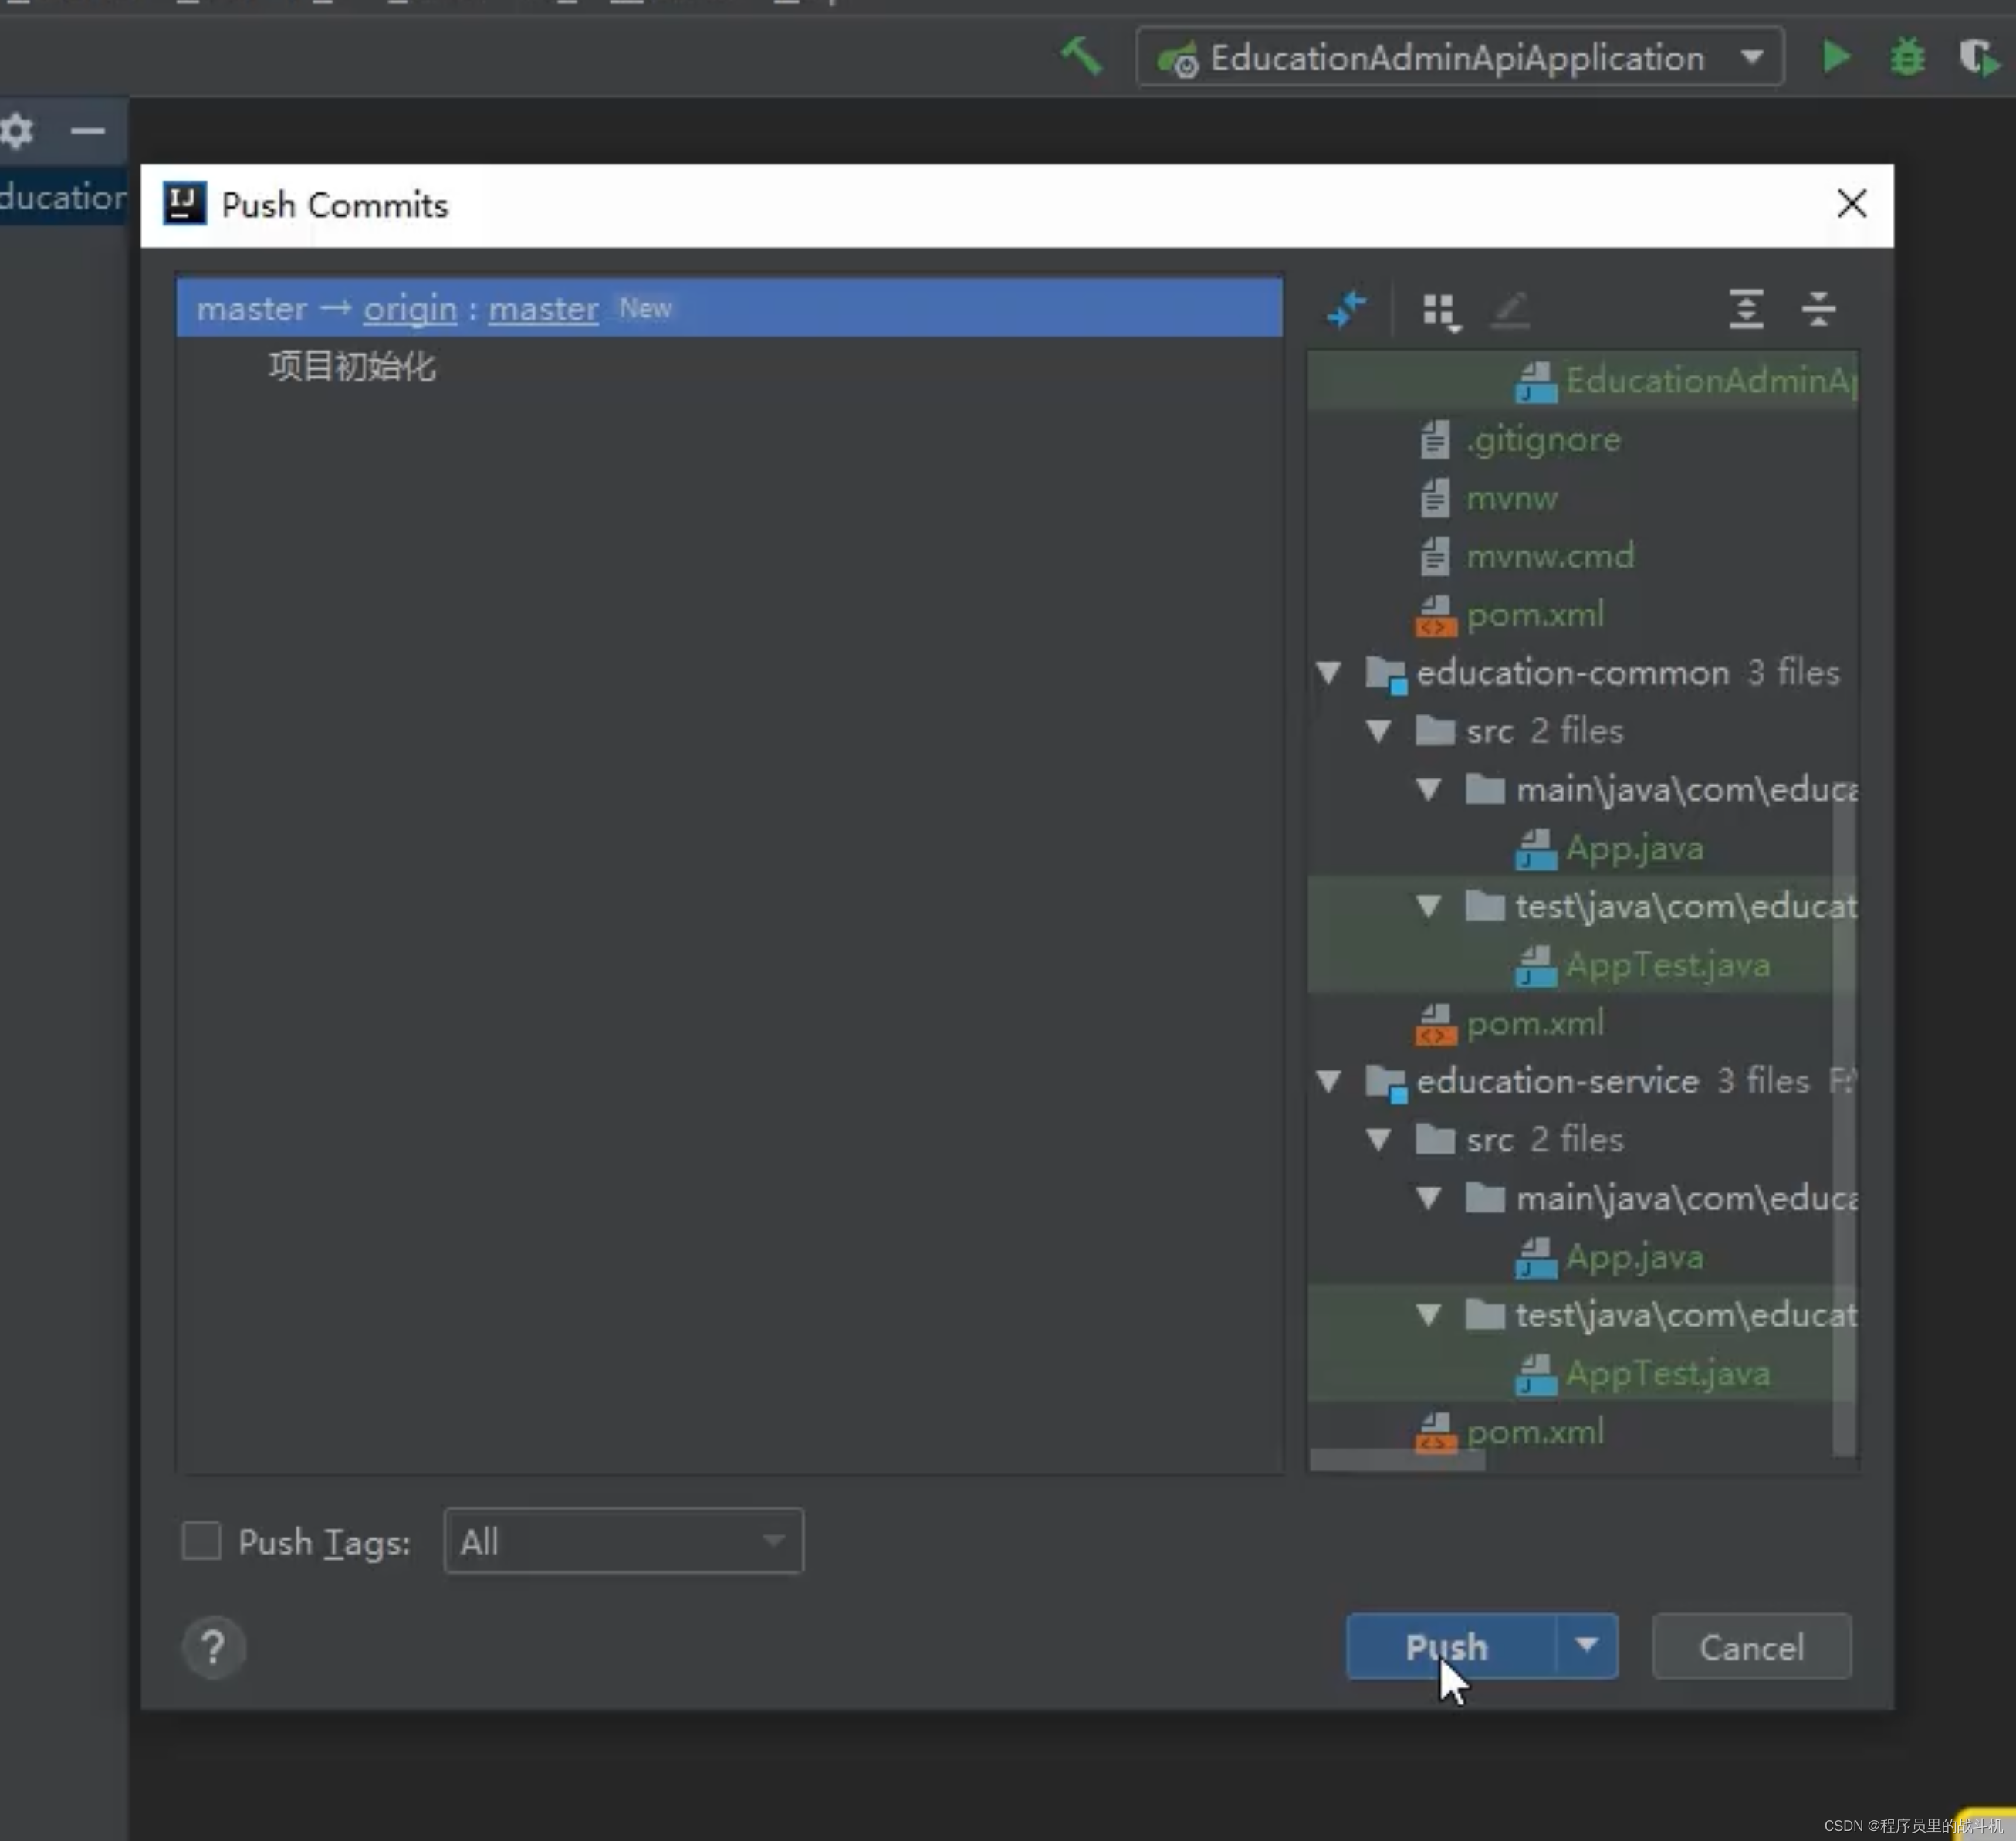Collapse all files in the tree
The height and width of the screenshot is (1841, 2016).
pyautogui.click(x=1818, y=309)
